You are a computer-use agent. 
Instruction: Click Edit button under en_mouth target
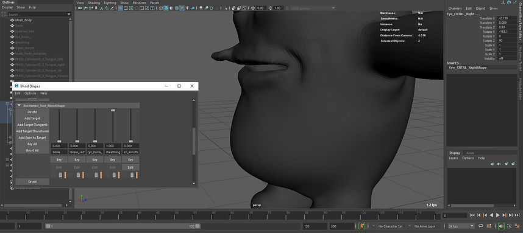[130, 167]
